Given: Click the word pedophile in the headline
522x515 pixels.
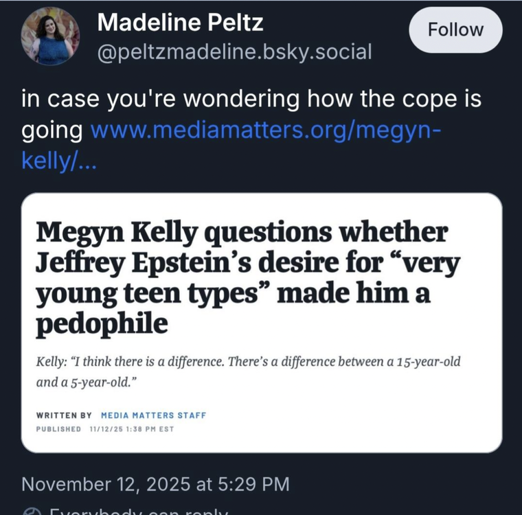Looking at the screenshot, I should [102, 323].
